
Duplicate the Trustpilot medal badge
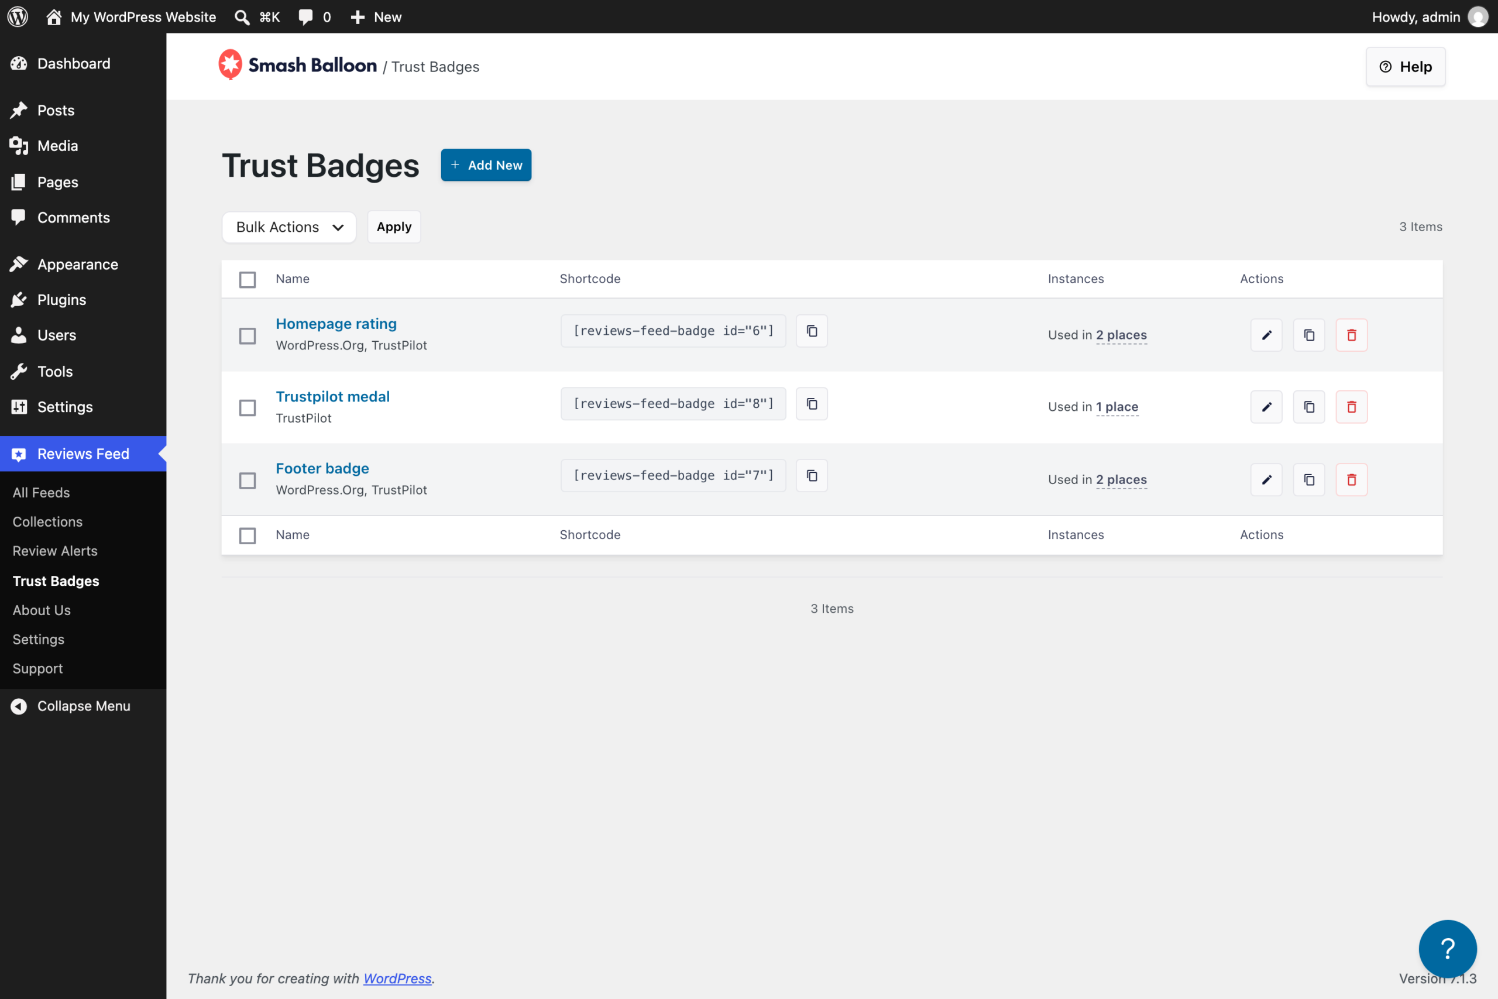(1309, 407)
